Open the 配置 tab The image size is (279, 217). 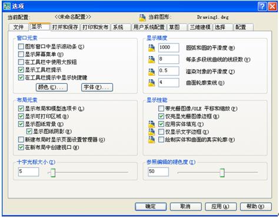(244, 27)
